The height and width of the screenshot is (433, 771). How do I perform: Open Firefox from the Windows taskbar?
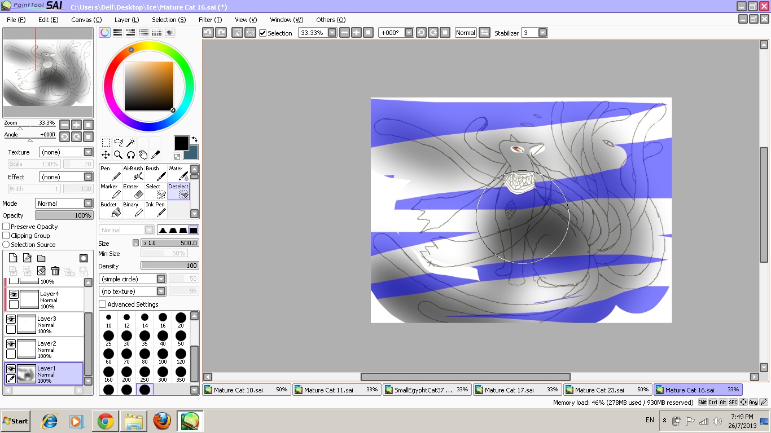162,421
